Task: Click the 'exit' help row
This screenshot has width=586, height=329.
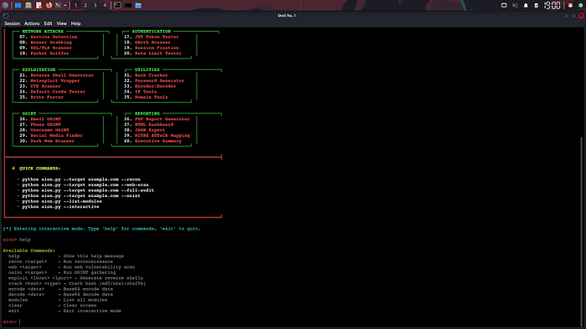Action: [x=64, y=311]
